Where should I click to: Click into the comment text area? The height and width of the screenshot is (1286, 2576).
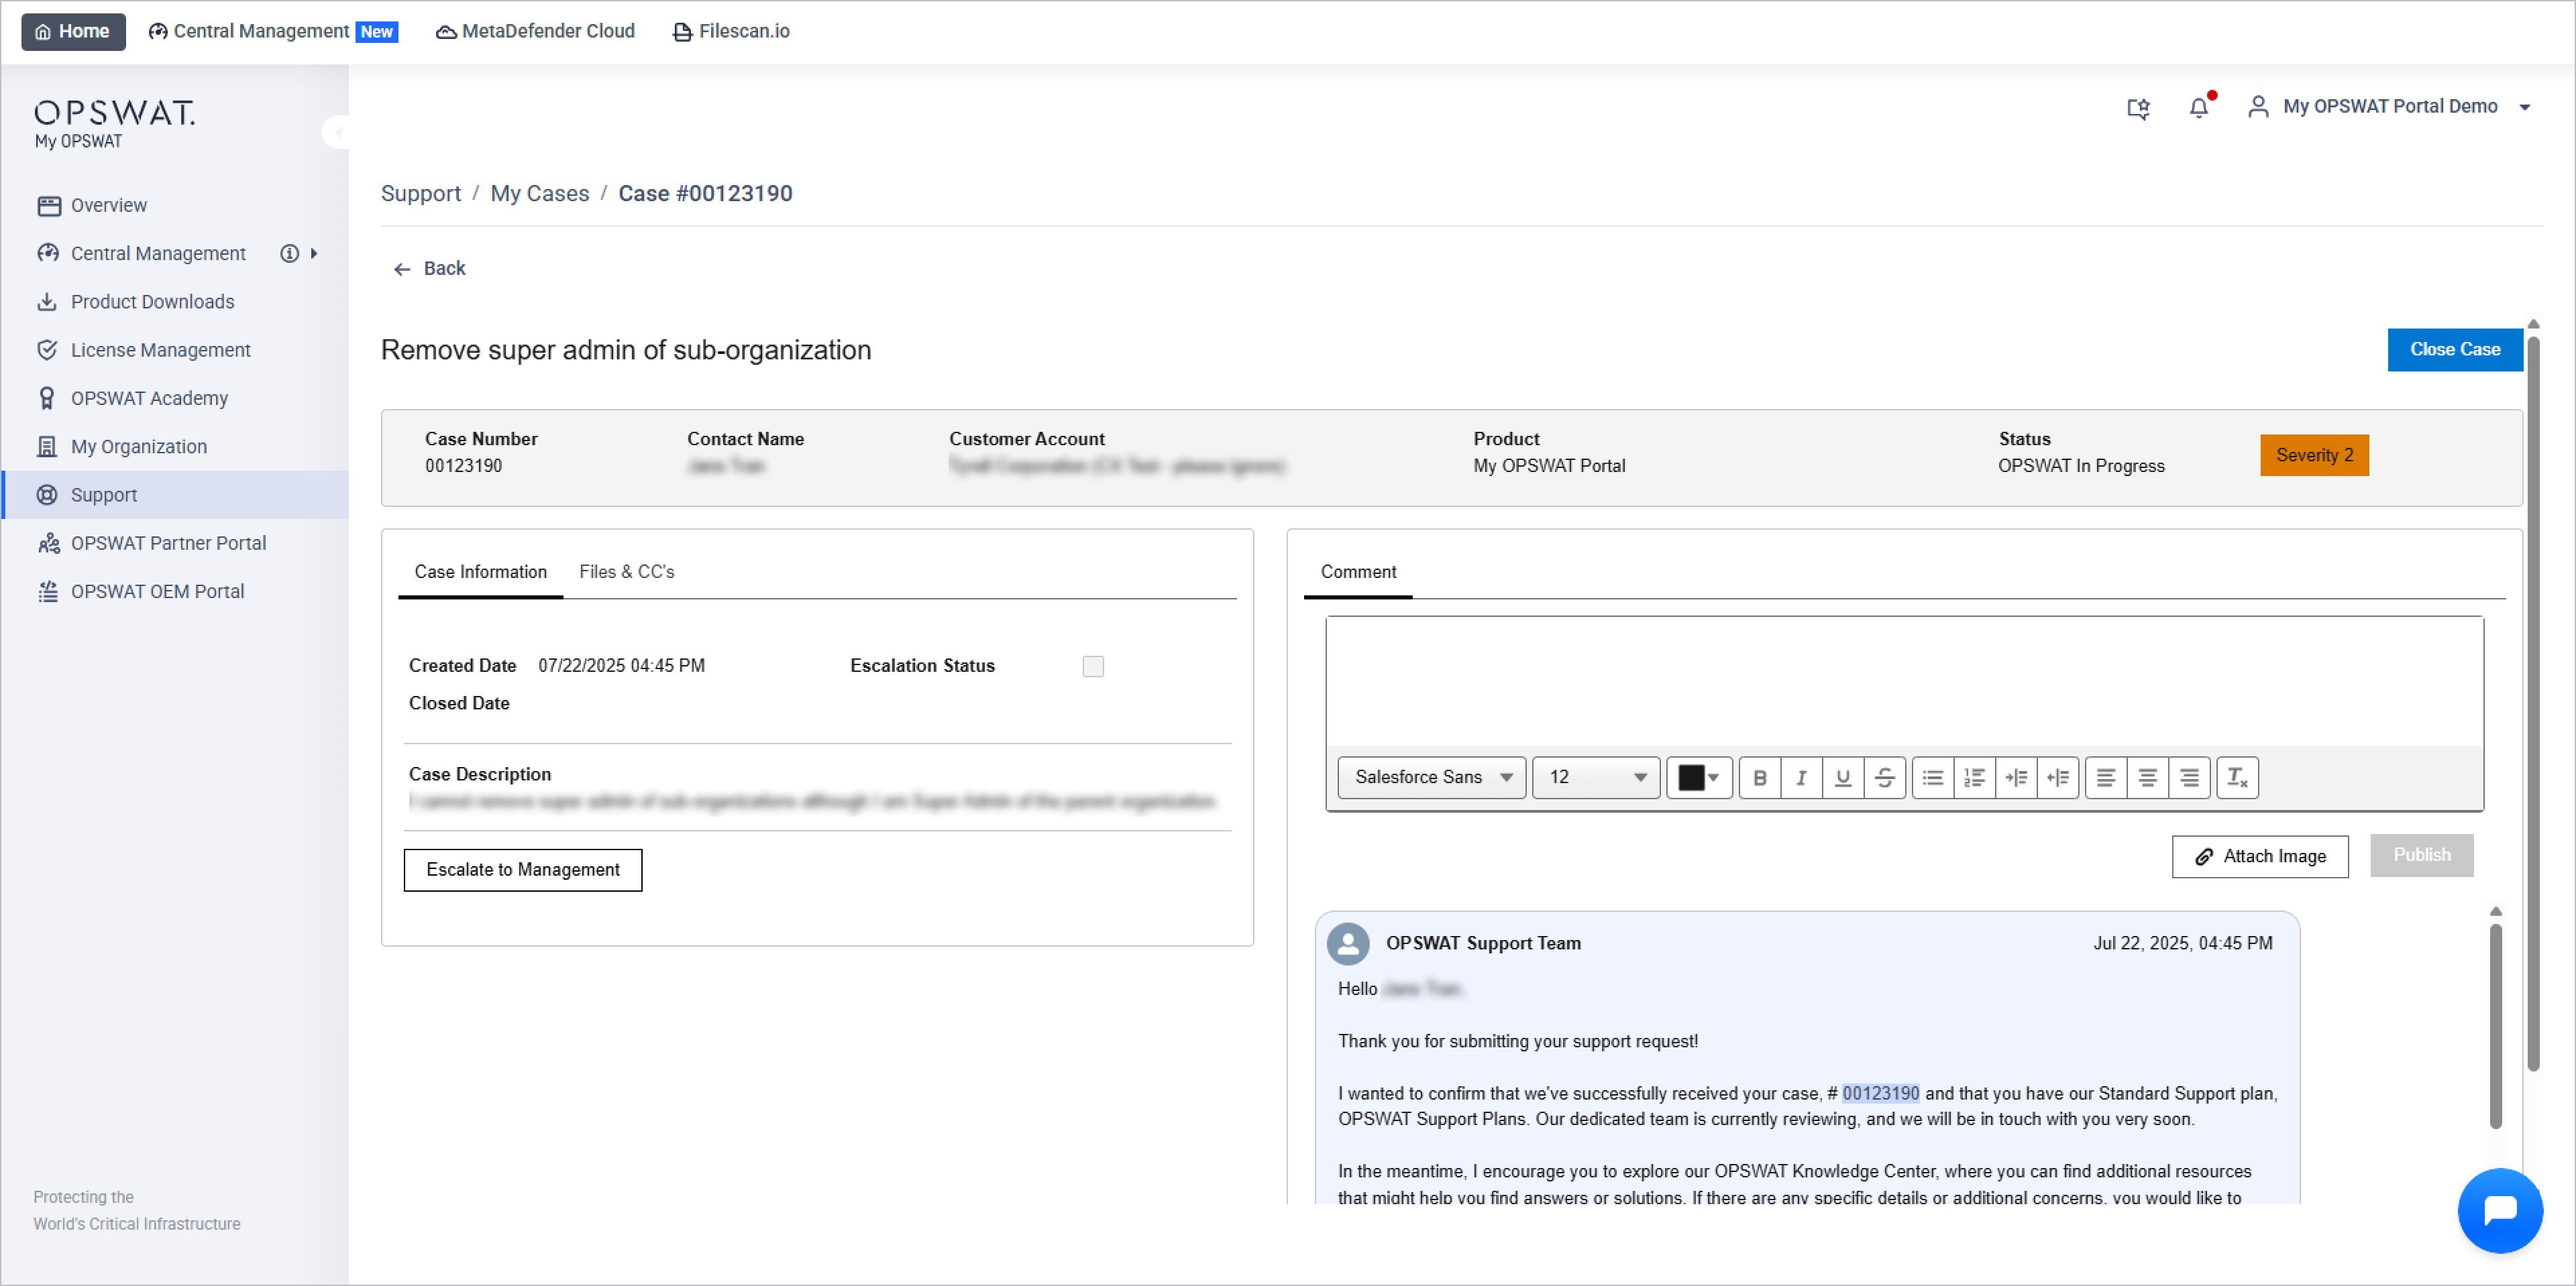pyautogui.click(x=1904, y=681)
